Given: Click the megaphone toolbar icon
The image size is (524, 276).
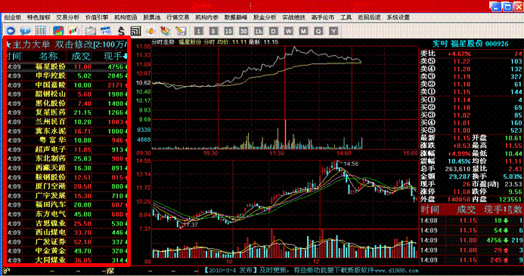Looking at the screenshot, I should coord(150,31).
